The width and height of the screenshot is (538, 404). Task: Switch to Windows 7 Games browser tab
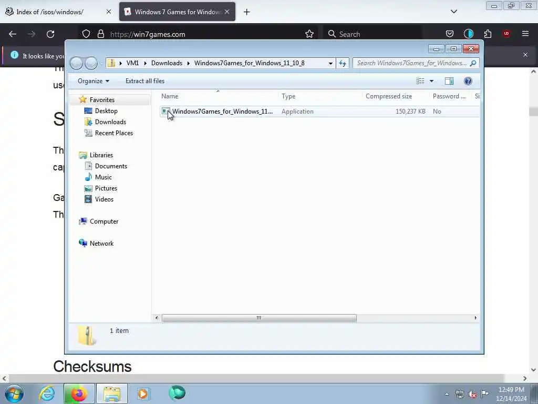[x=178, y=12]
